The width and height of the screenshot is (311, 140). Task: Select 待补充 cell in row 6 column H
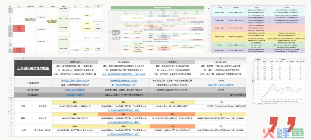pyautogui.click(x=221, y=81)
